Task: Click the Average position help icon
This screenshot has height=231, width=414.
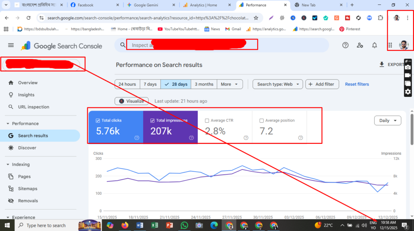Action: (300, 138)
